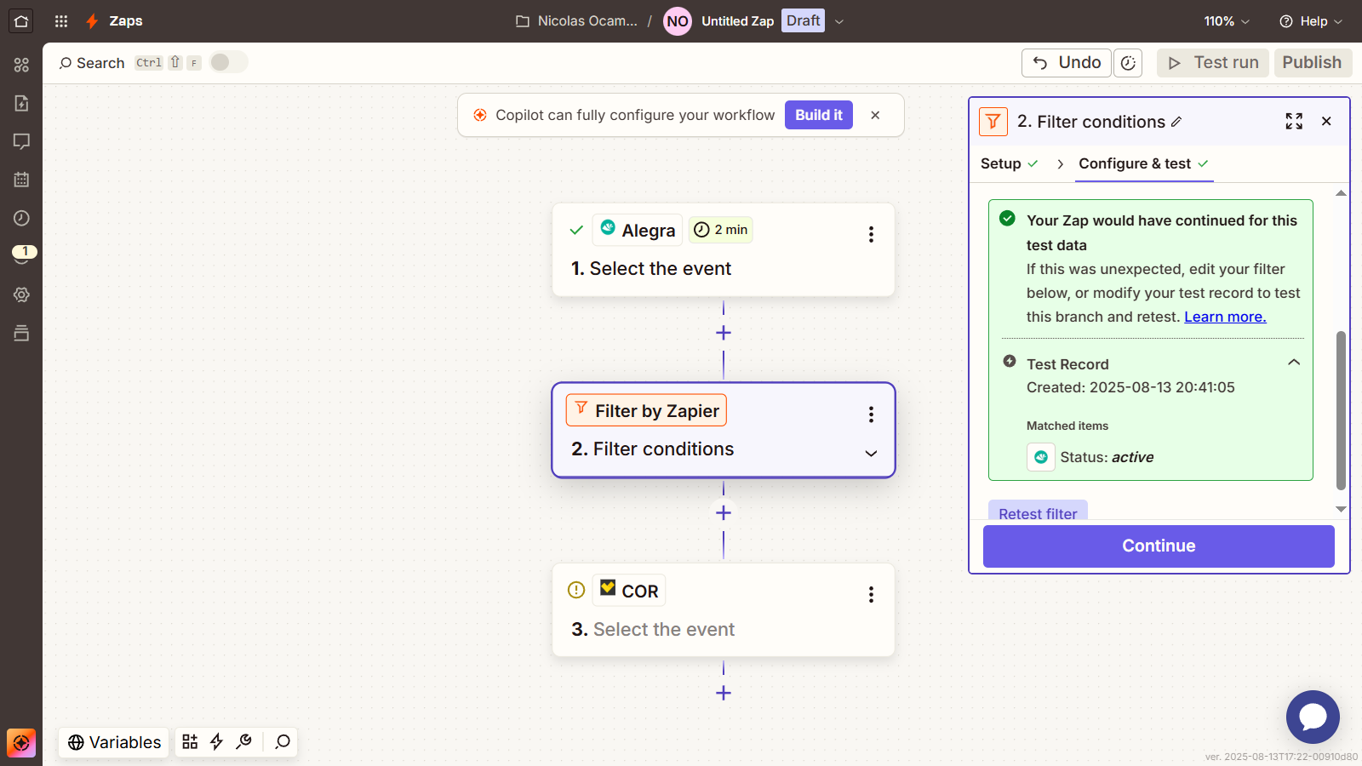1362x766 pixels.
Task: Click the Untitled Zap title
Action: tap(737, 21)
